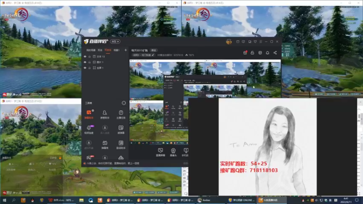363x204 pixels.
Task: Select the 文本 13 source row
Action: (x=105, y=56)
